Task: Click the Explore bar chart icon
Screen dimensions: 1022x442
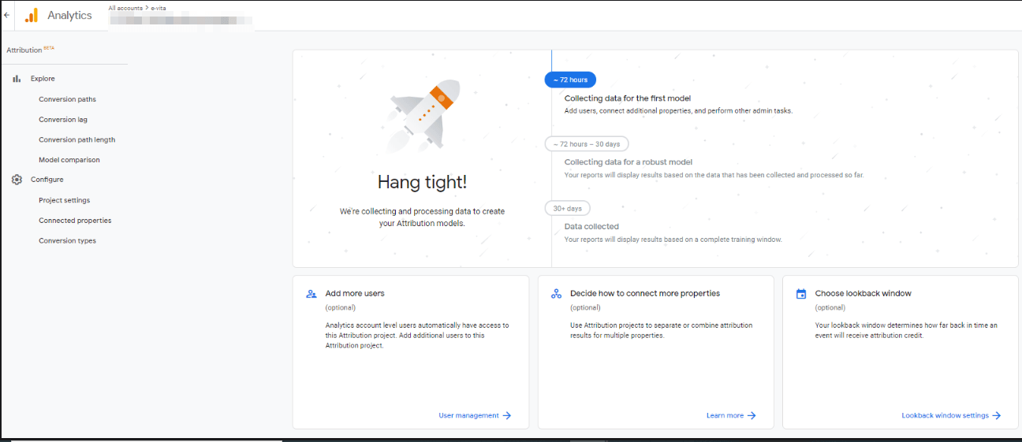Action: pyautogui.click(x=17, y=79)
